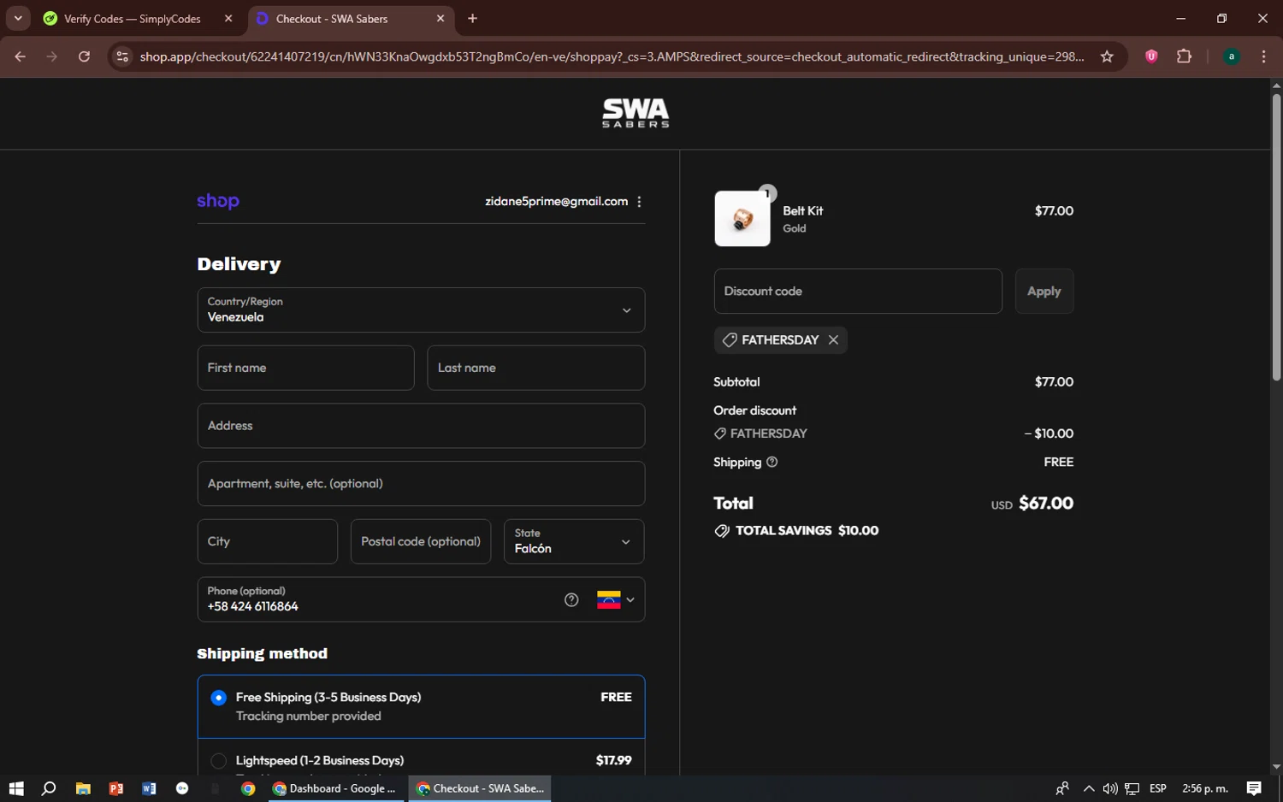Click the $67.00 total amount
The height and width of the screenshot is (802, 1283).
click(1046, 504)
